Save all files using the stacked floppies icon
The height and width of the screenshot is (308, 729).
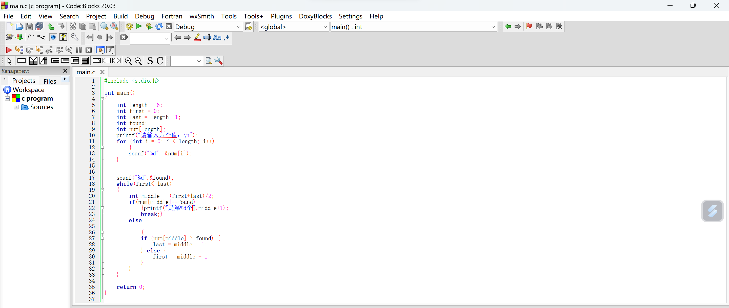tap(39, 26)
